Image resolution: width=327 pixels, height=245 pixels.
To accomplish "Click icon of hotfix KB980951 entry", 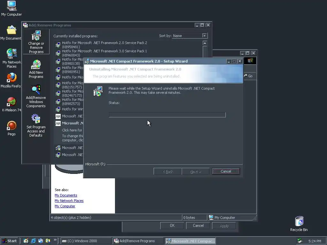I will point(58,70).
